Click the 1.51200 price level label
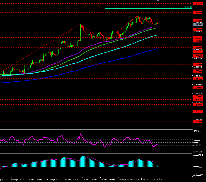This screenshot has height=182, width=206. click(198, 111)
